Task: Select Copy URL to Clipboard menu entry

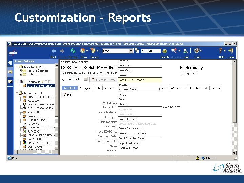Action: coord(140,80)
